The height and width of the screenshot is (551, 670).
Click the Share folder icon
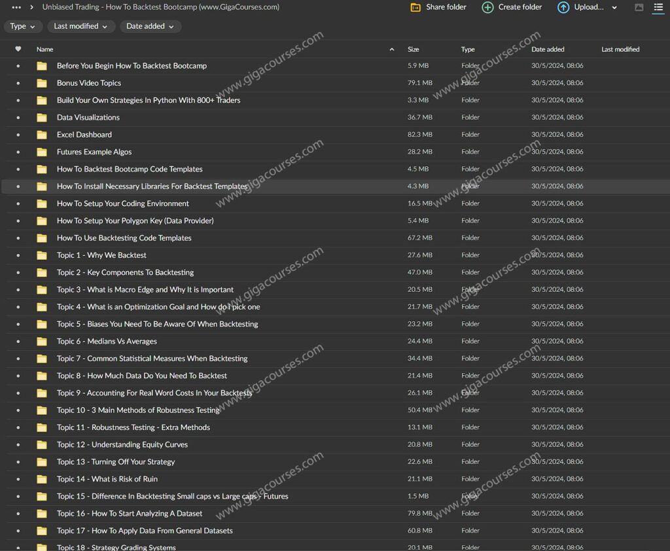coord(415,7)
